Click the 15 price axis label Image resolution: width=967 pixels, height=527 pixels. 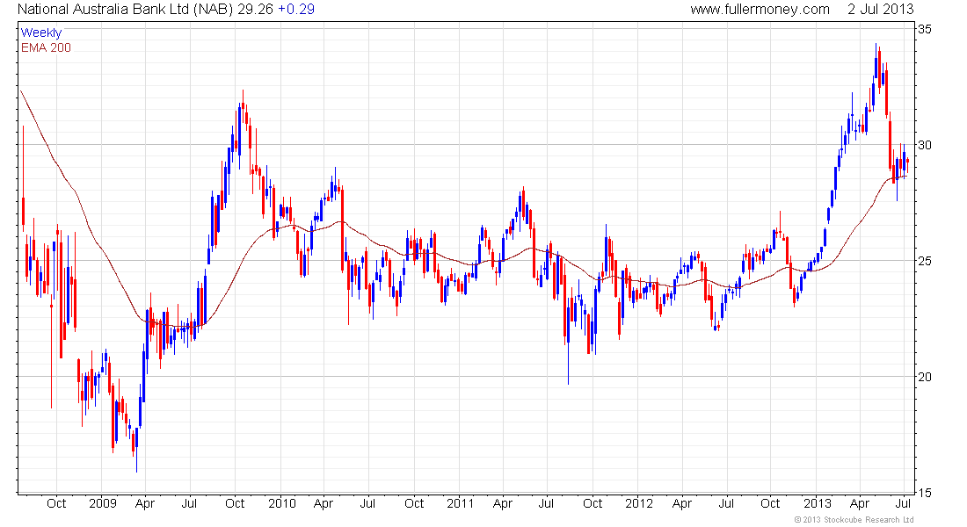[925, 493]
